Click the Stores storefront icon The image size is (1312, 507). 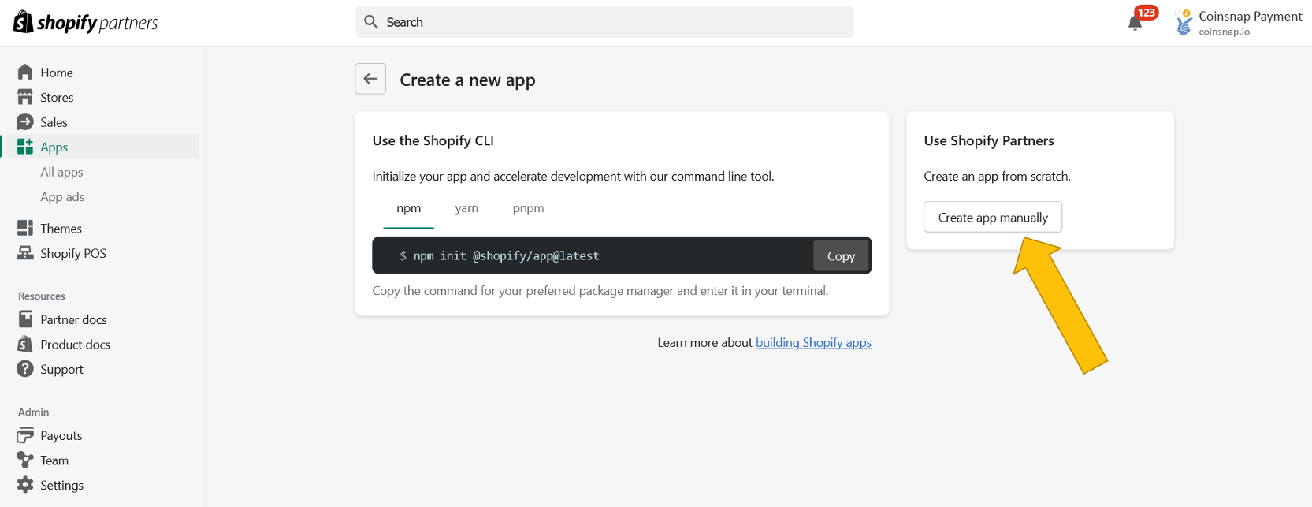point(25,97)
